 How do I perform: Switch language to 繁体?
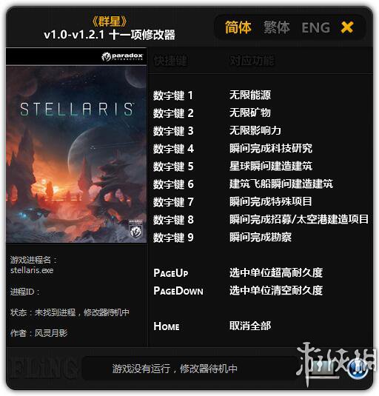pyautogui.click(x=277, y=27)
